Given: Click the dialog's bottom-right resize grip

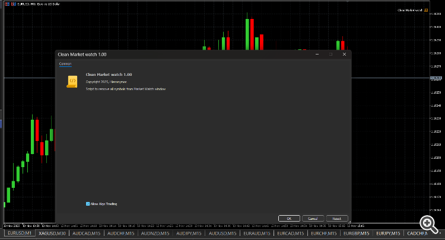Looking at the screenshot, I should [x=349, y=222].
